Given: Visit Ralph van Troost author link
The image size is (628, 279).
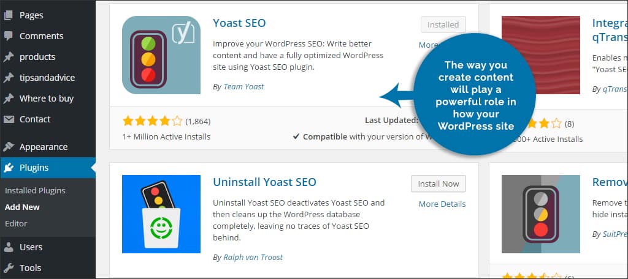Looking at the screenshot, I should click(253, 257).
